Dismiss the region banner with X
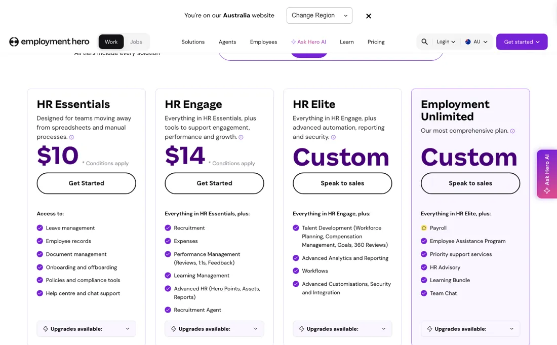The width and height of the screenshot is (557, 345). (x=368, y=16)
